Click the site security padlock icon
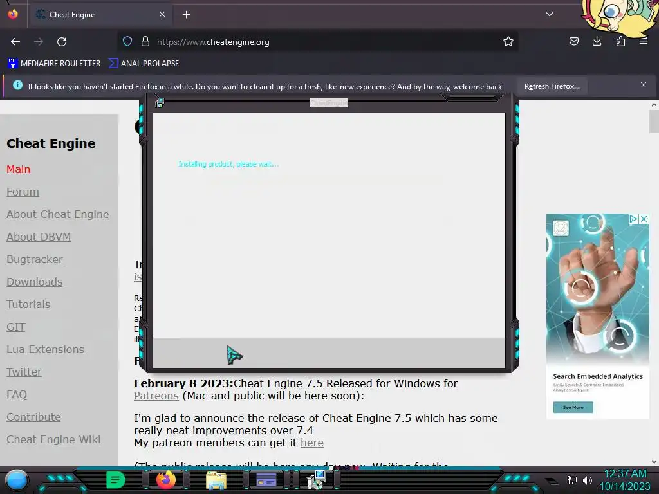 coord(145,41)
